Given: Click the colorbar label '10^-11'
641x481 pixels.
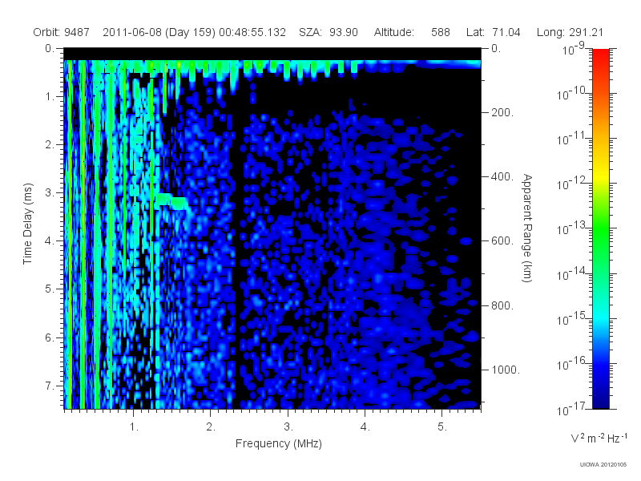Looking at the screenshot, I should (x=572, y=138).
